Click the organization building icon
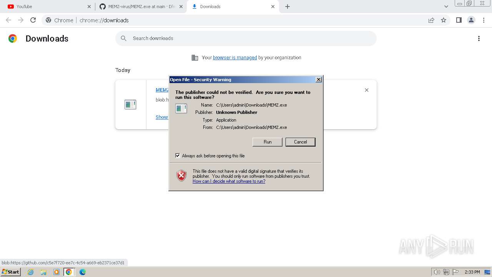Image resolution: width=492 pixels, height=277 pixels. pos(195,58)
